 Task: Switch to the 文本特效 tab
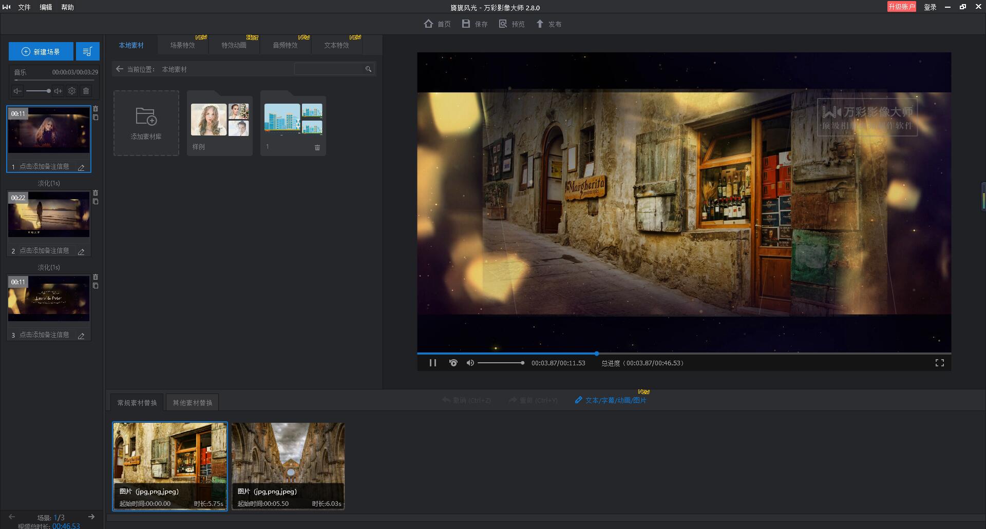[x=337, y=45]
